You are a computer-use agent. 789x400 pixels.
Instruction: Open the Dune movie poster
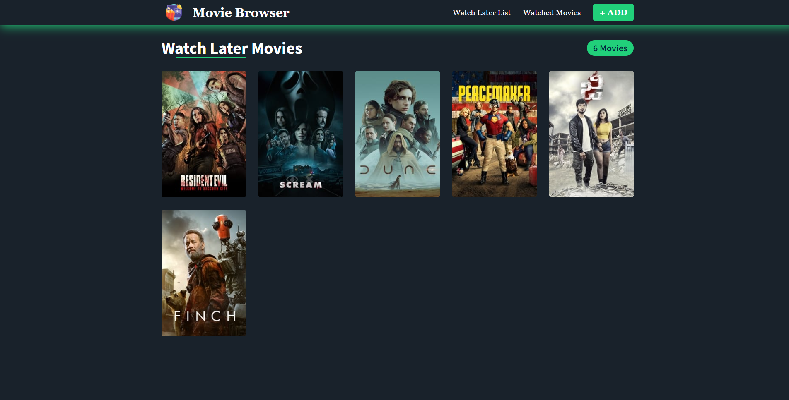(398, 134)
